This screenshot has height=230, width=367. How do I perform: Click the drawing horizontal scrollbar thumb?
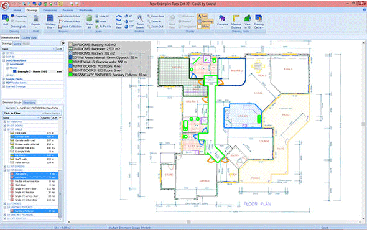tap(188, 222)
